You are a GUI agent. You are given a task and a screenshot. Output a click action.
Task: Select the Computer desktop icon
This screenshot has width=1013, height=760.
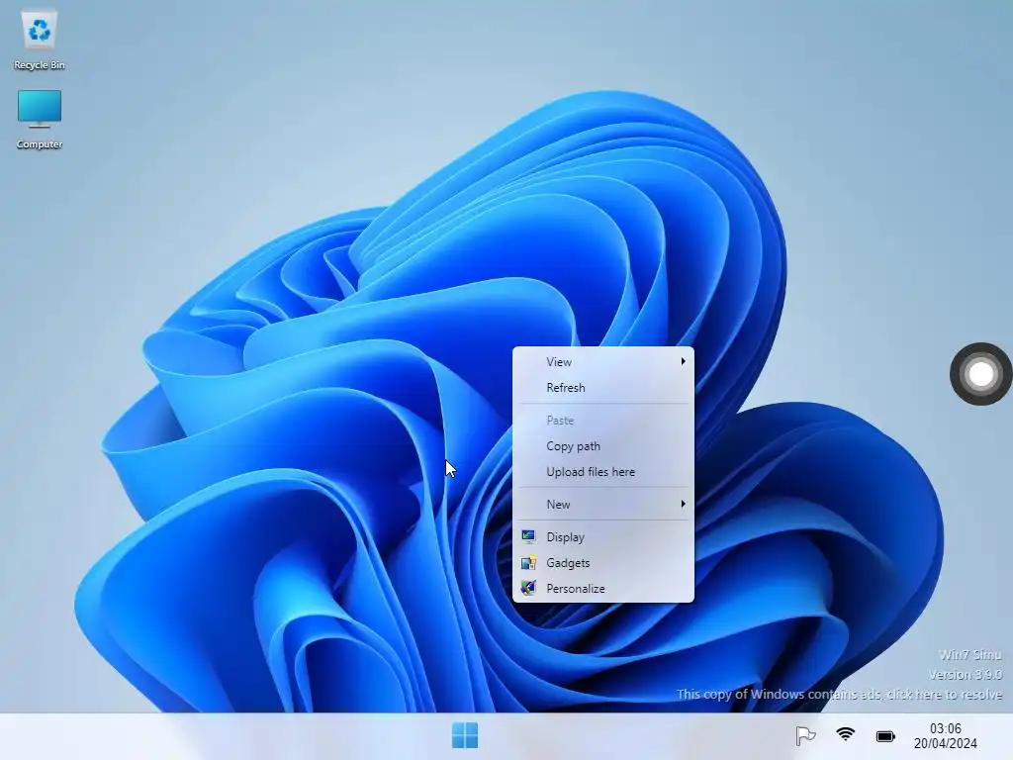(x=40, y=119)
